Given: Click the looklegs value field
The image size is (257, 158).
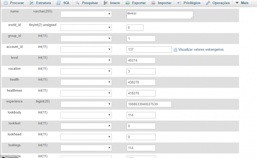Looking at the screenshot, I should tap(141, 148).
